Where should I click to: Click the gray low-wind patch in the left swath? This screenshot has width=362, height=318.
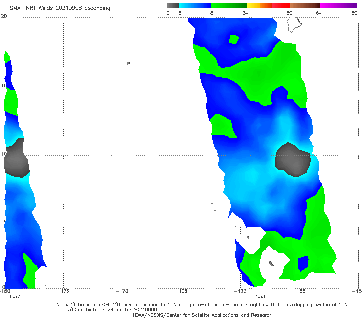click(x=16, y=158)
